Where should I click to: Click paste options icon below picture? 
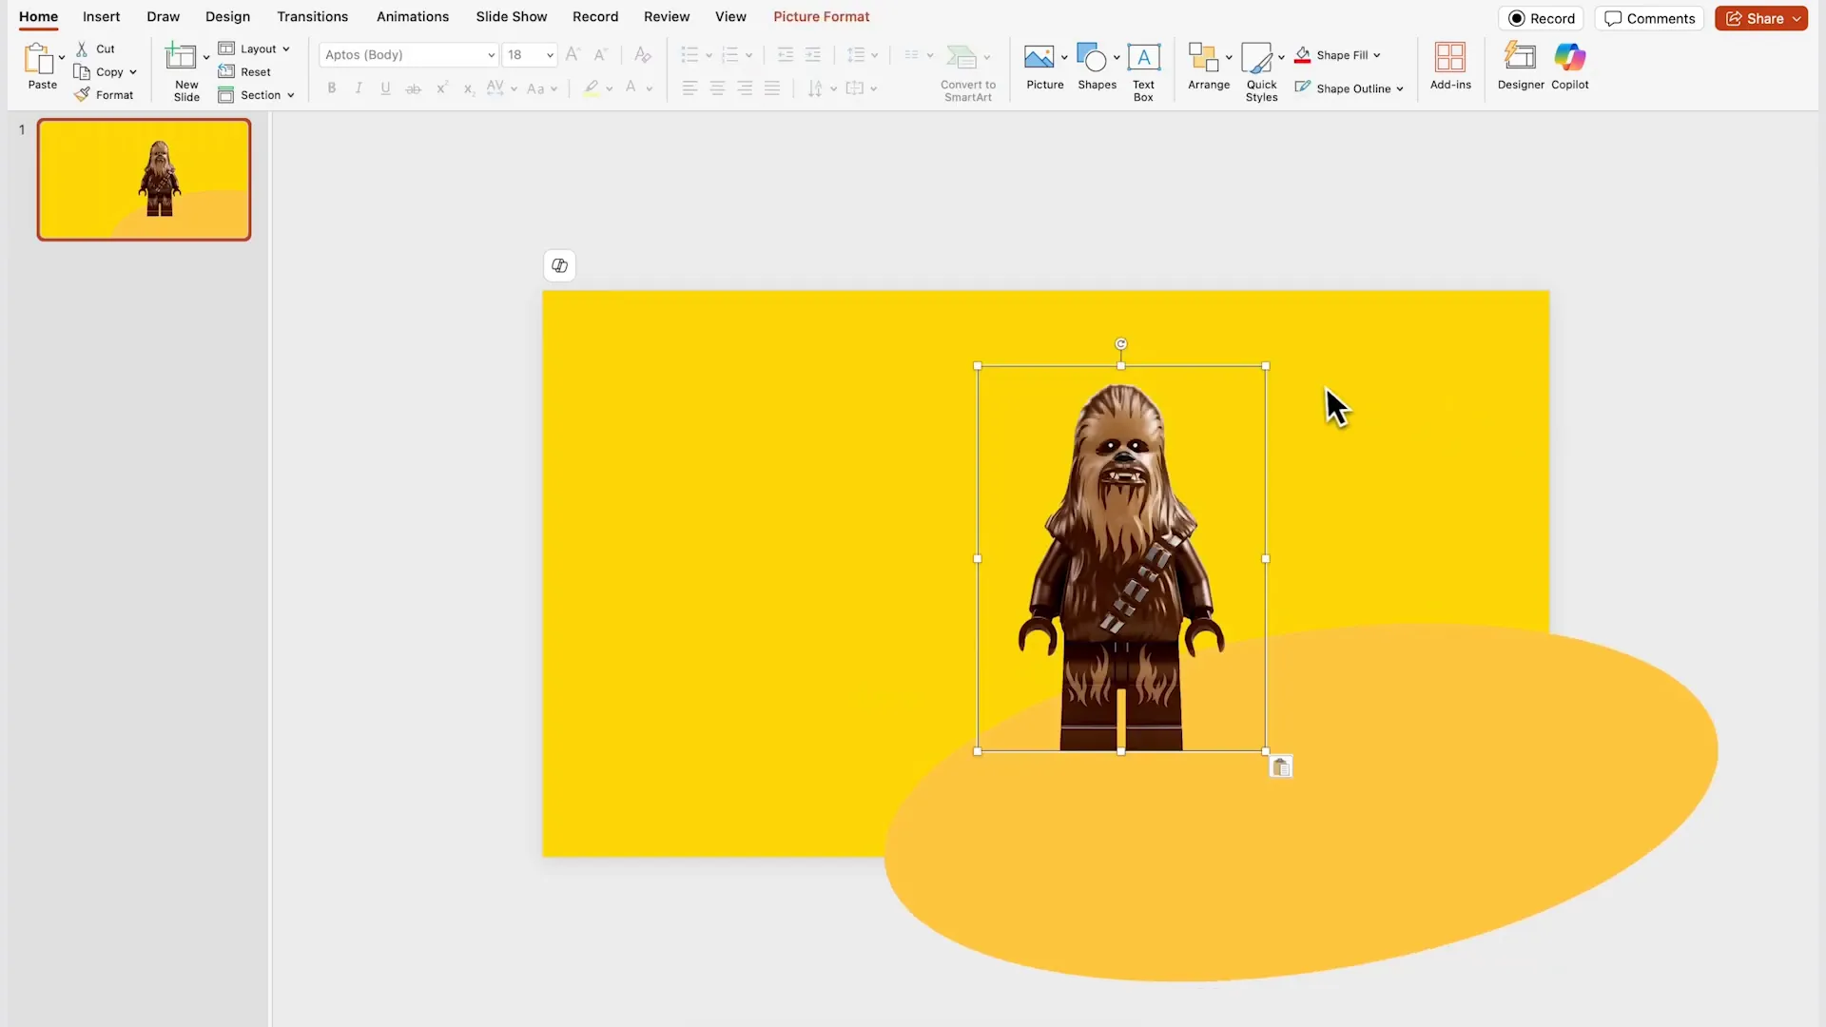pyautogui.click(x=1281, y=767)
